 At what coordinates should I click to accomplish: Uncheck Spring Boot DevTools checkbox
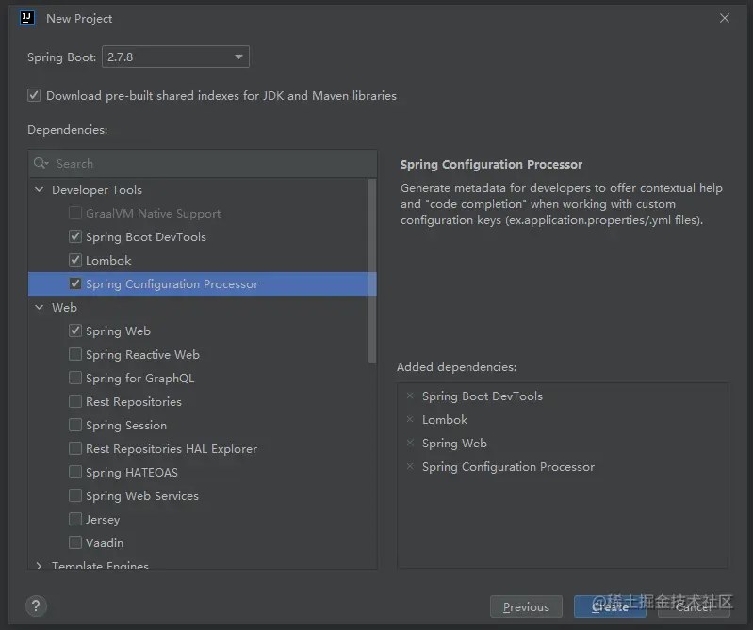pos(74,236)
